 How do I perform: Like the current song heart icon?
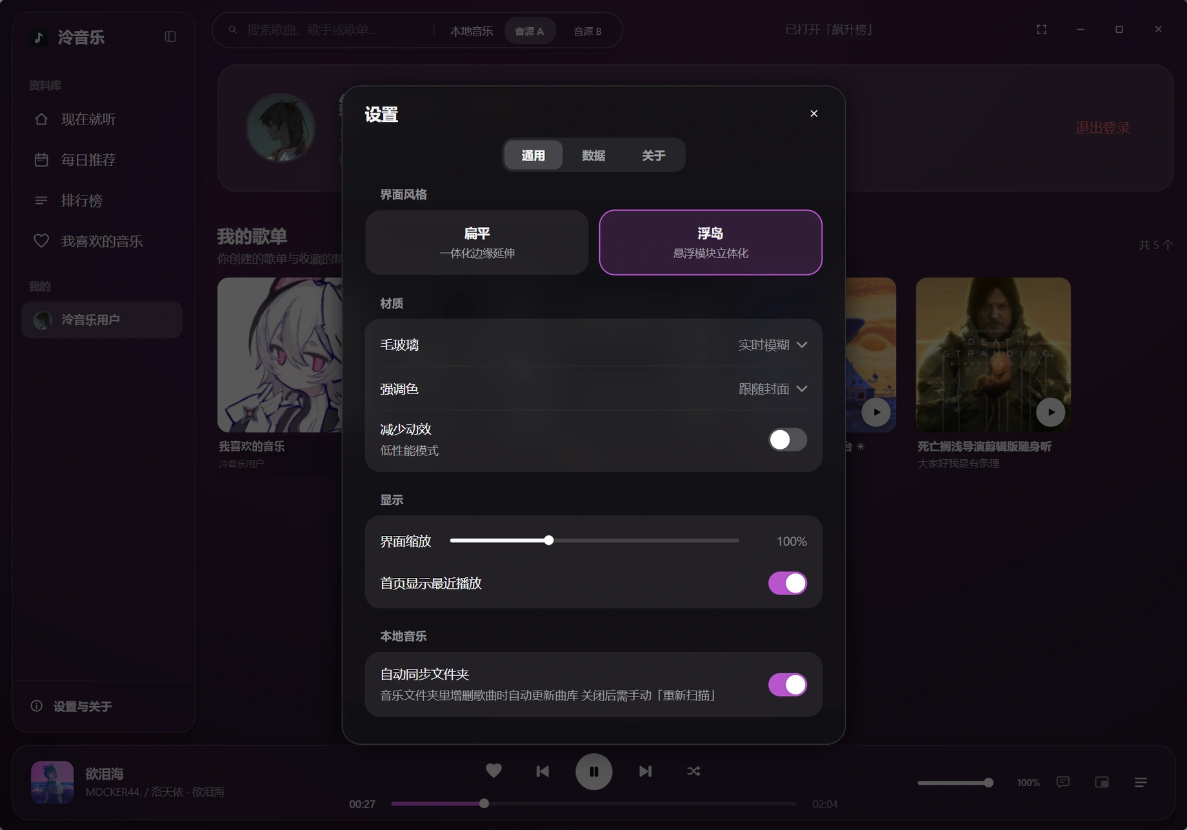494,771
